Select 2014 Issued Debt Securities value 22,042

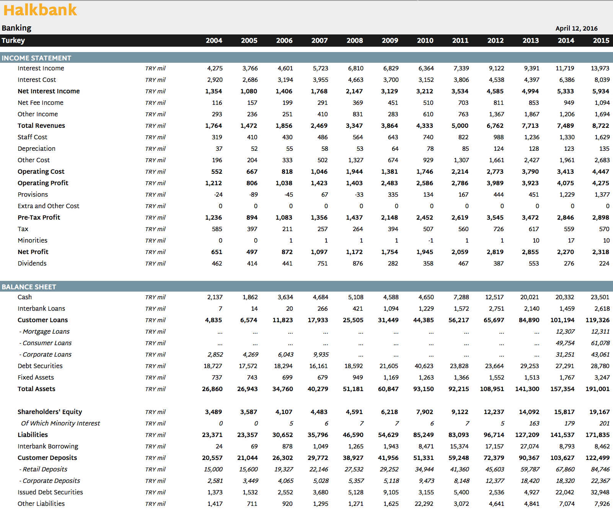click(x=565, y=492)
